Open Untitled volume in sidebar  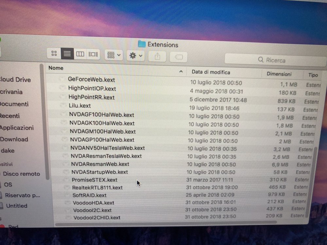tap(17, 206)
